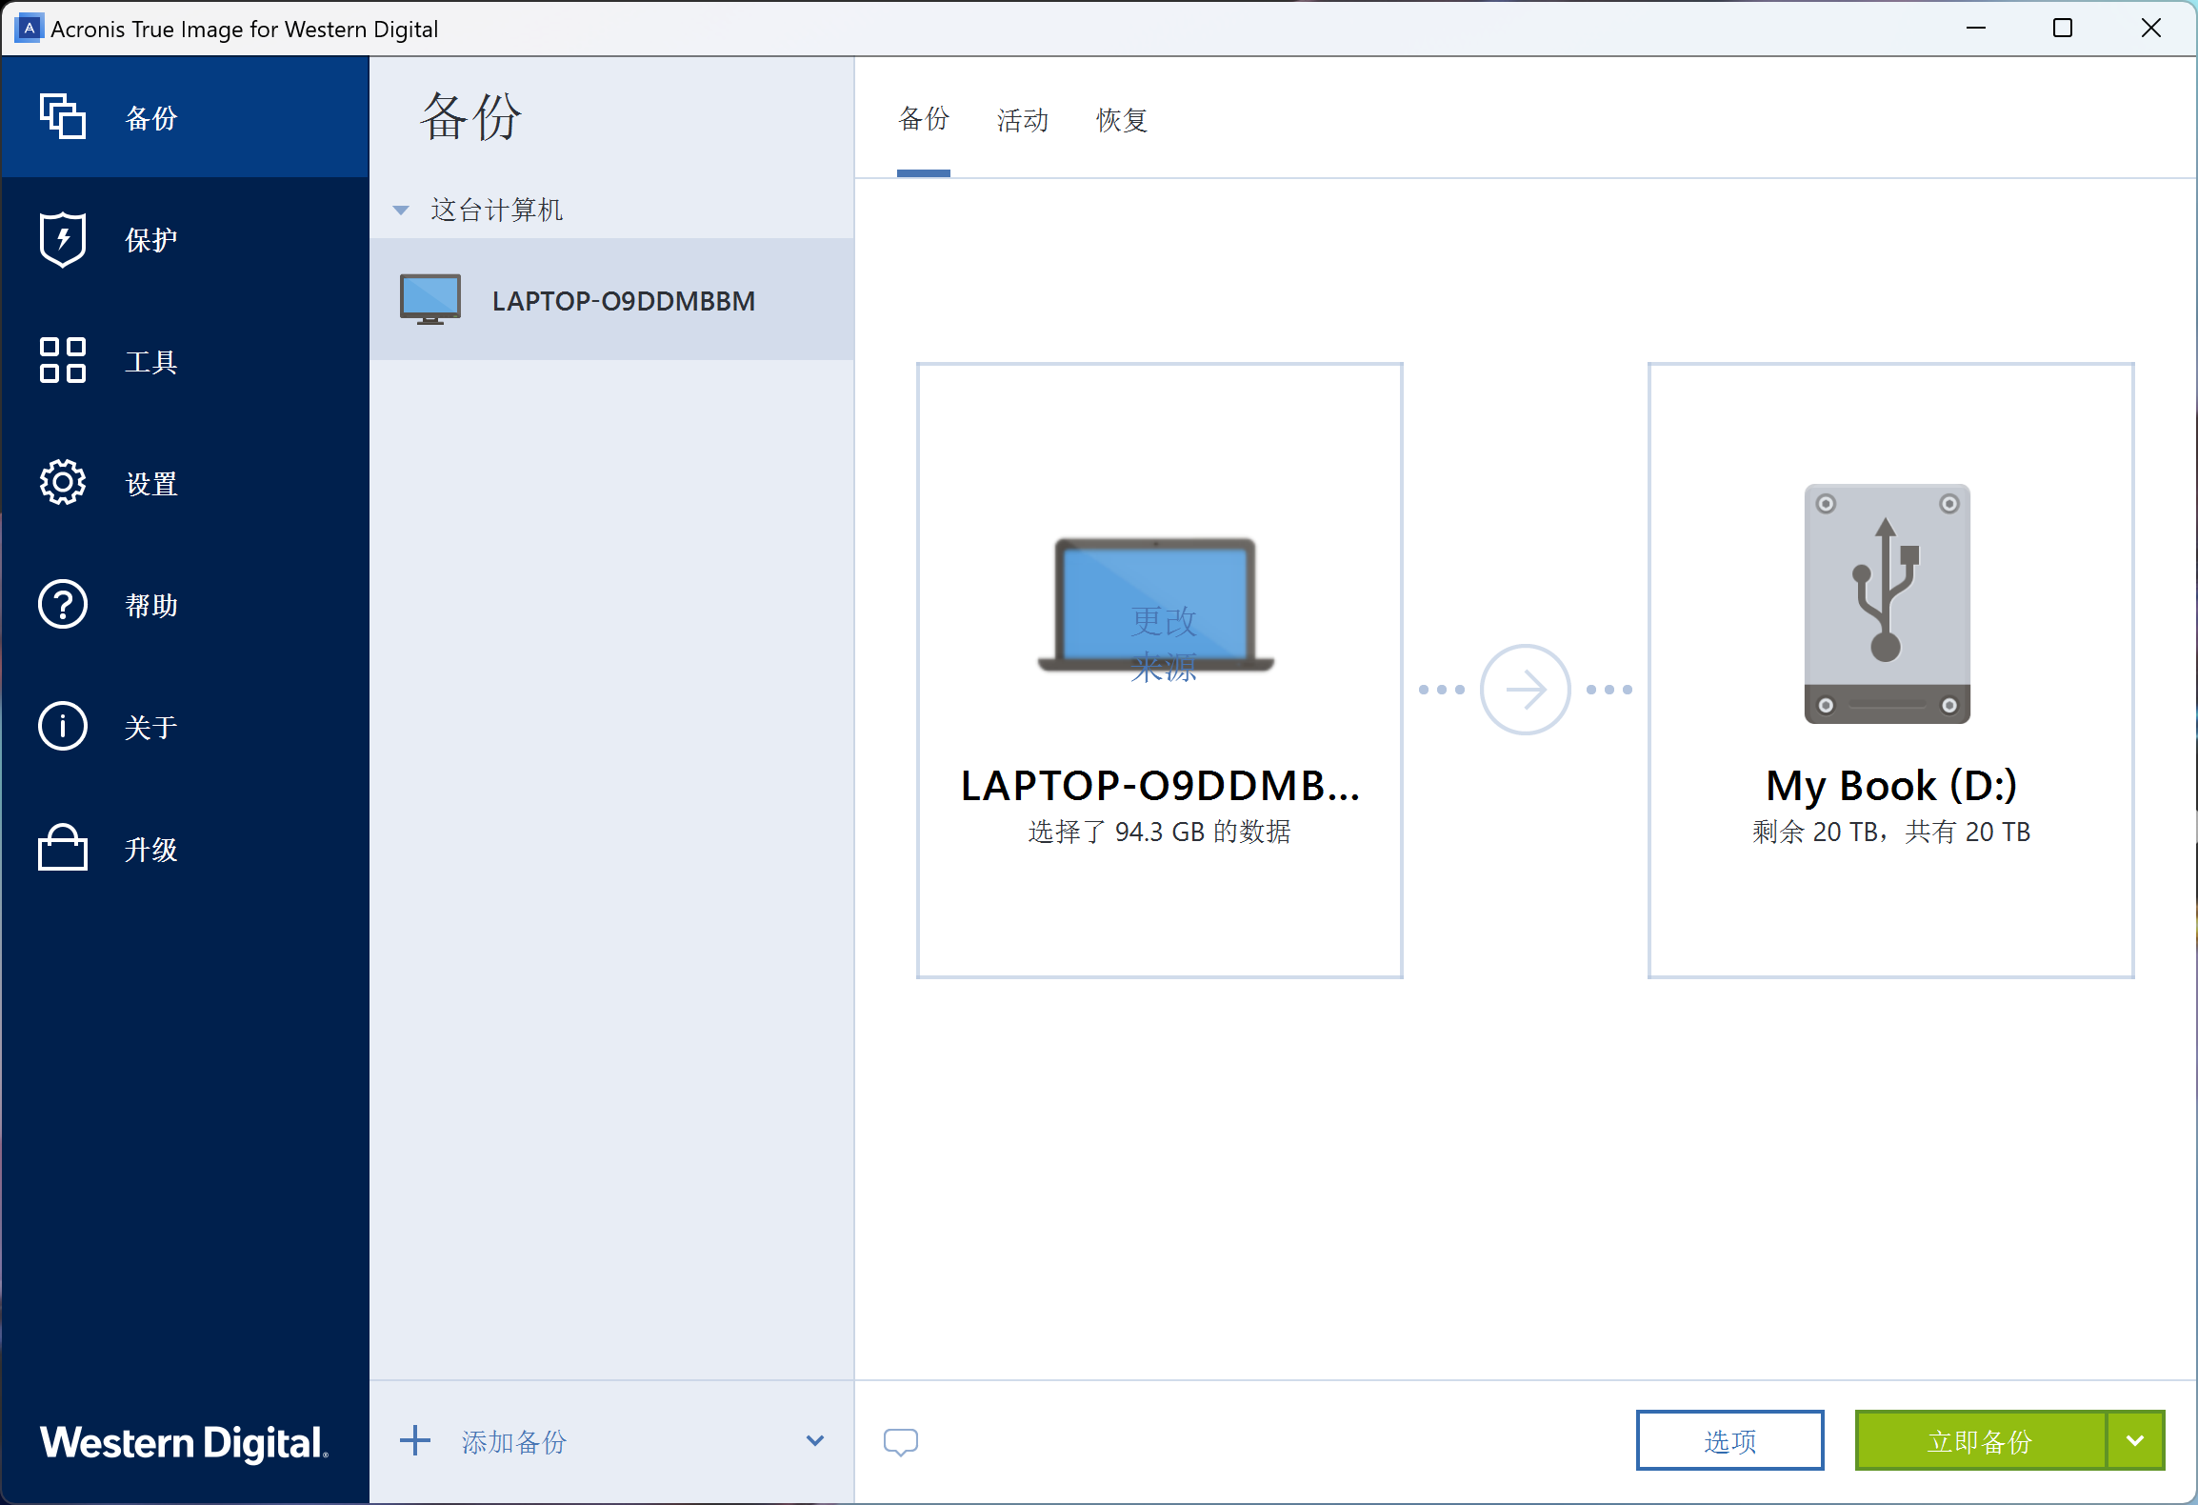Screen dimensions: 2198x1505
Task: Click the monitor icon for LAPTOP-O9DDMBBM
Action: click(x=430, y=300)
